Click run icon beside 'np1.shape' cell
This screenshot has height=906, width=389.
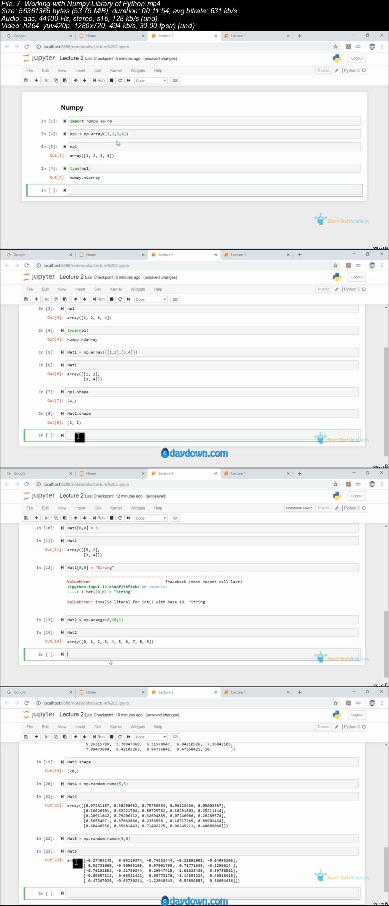coord(62,392)
